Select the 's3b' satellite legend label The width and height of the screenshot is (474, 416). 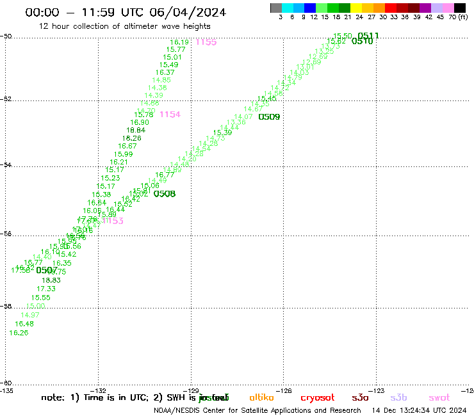398,397
